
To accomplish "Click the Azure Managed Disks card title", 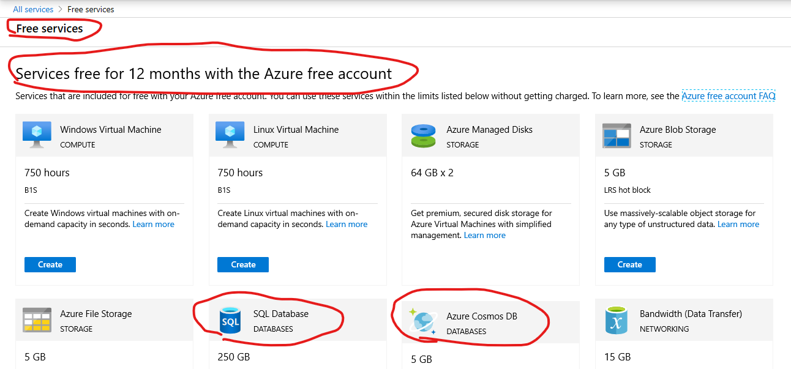I will click(x=490, y=130).
